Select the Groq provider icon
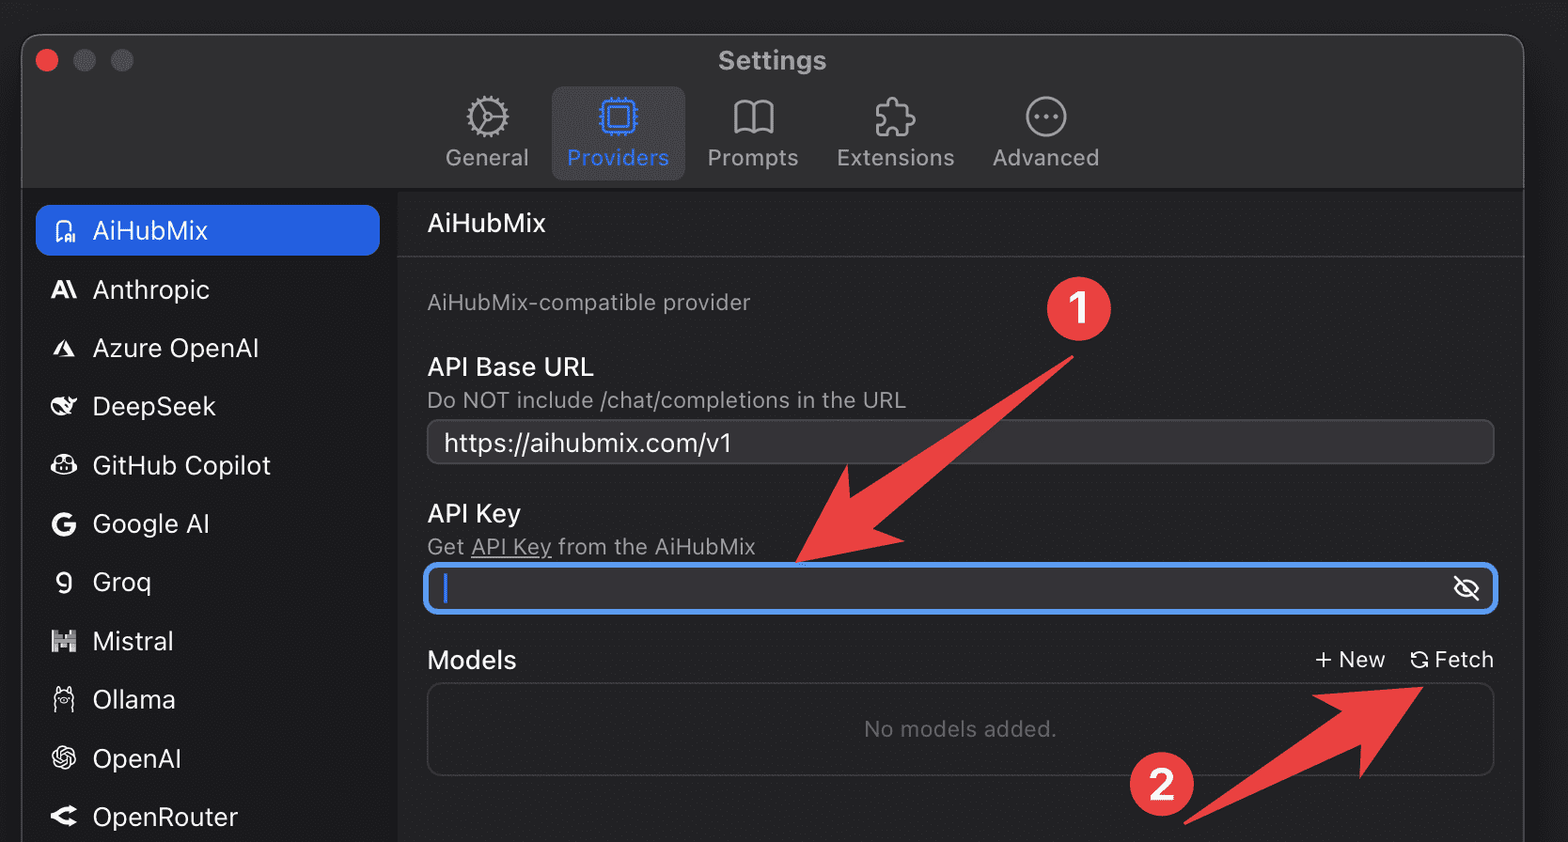The image size is (1568, 842). [64, 583]
